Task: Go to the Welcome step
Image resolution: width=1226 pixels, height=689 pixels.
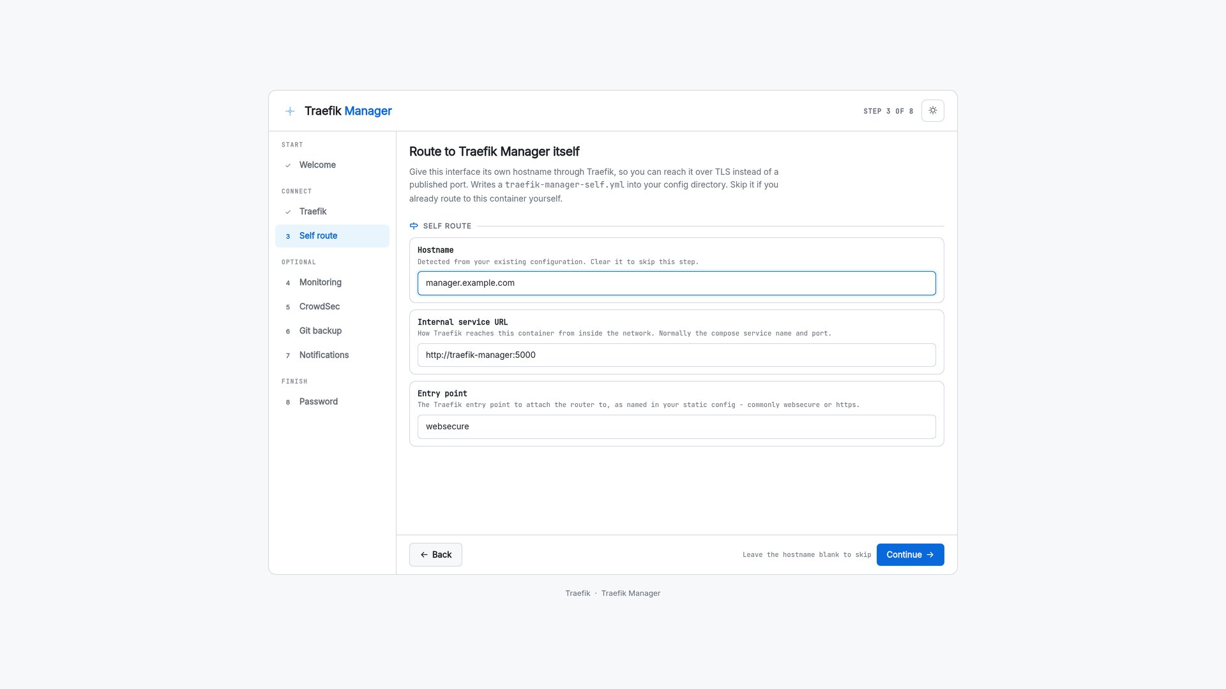Action: 332,165
